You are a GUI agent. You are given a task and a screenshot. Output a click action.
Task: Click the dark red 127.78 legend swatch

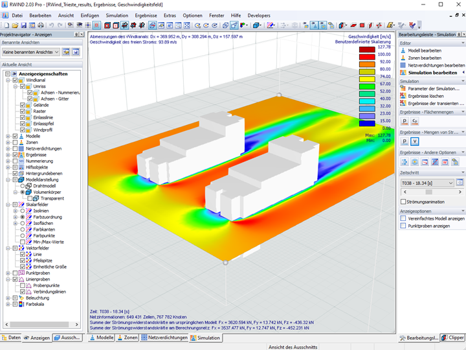click(x=367, y=50)
